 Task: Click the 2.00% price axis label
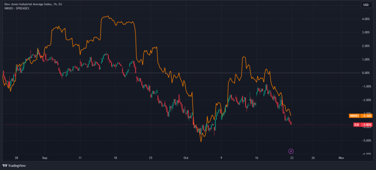tap(366, 46)
